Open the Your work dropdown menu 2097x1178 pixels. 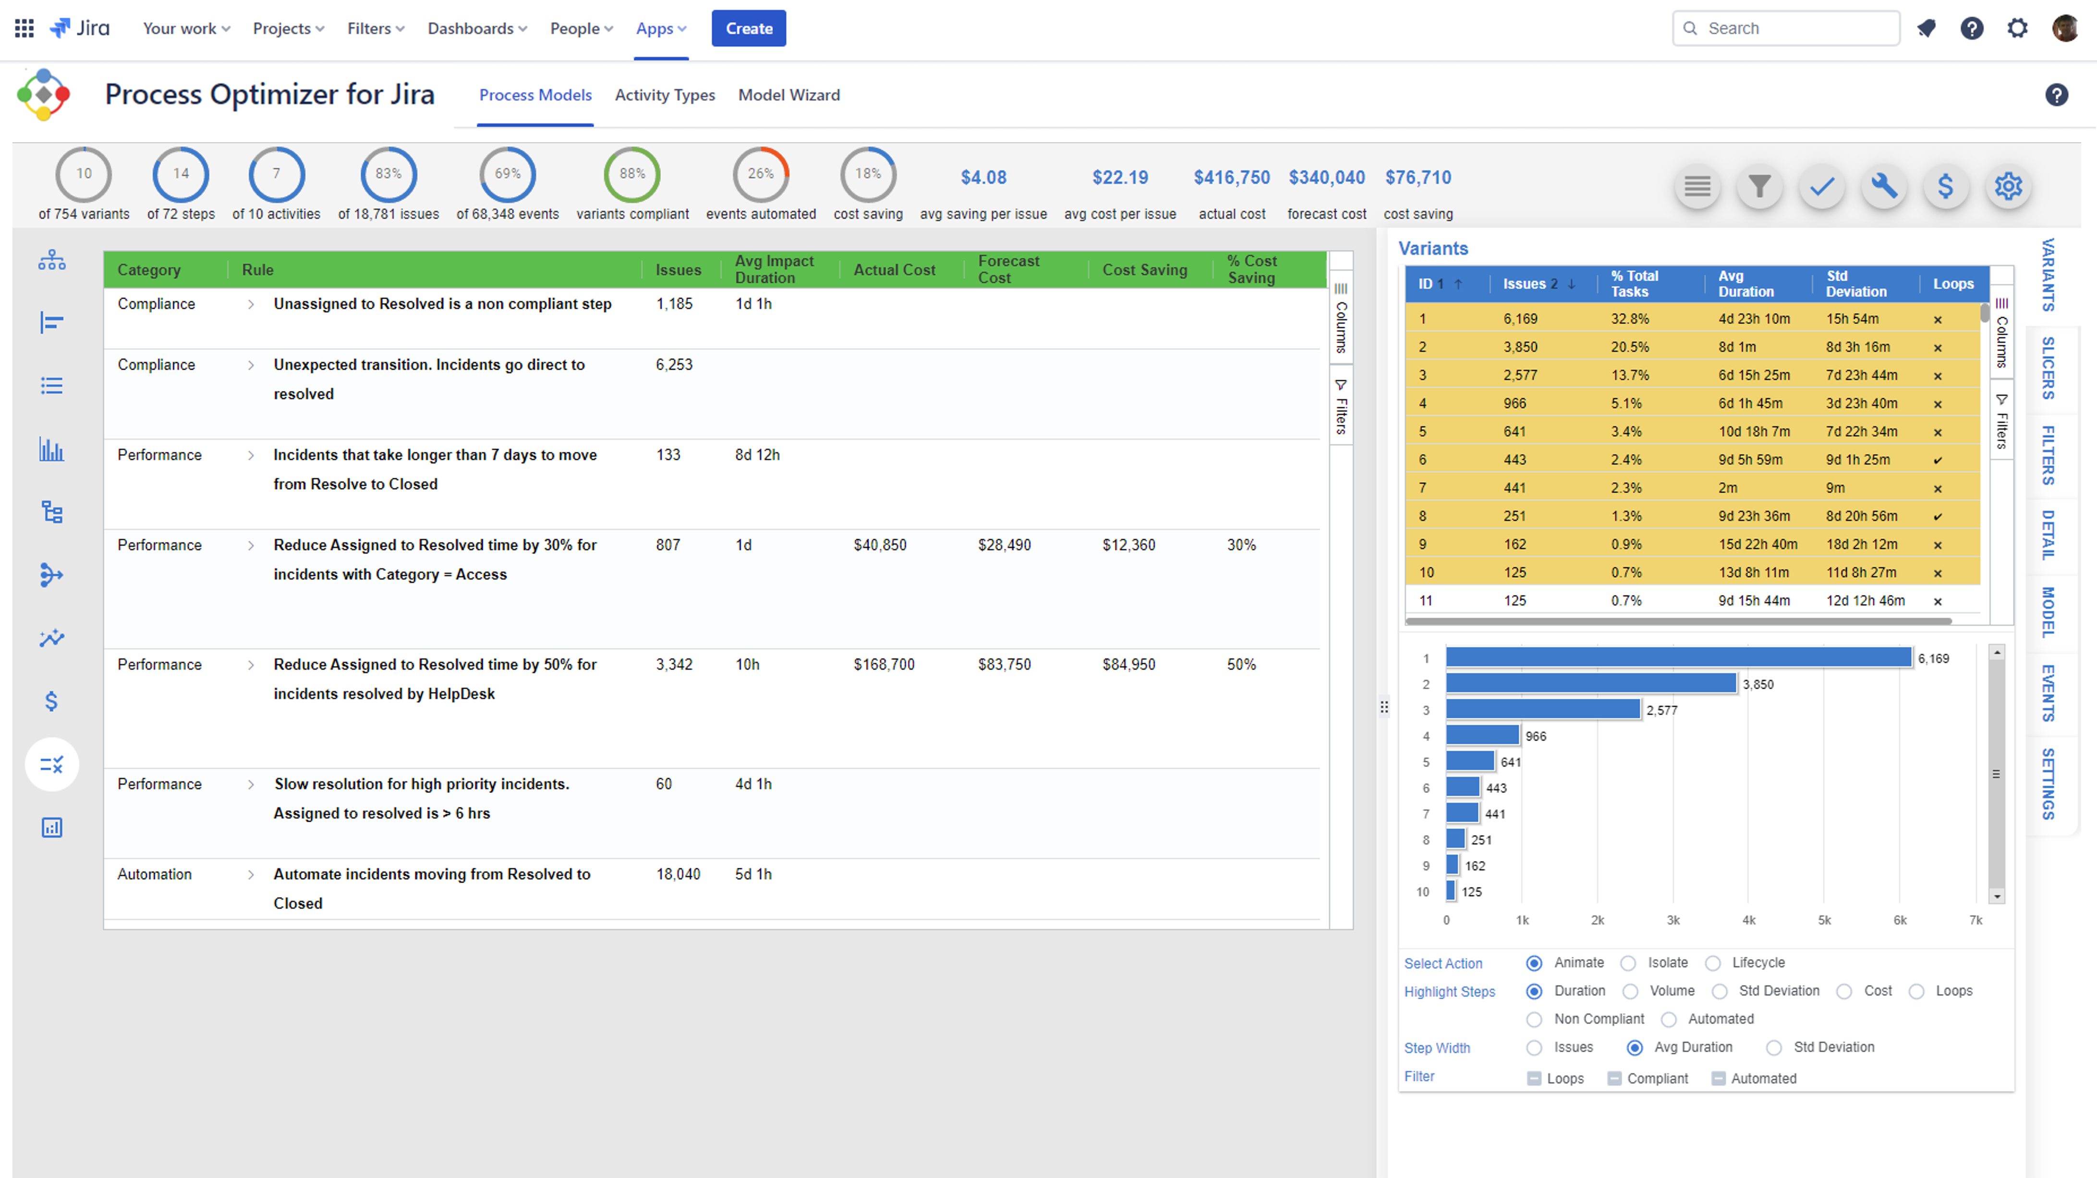pos(186,28)
